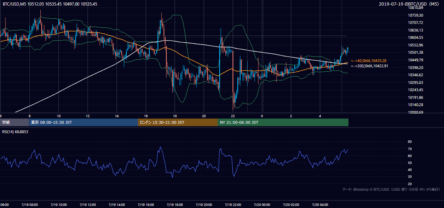Click the 7/19 10:00 date label
Screen dimensions: 444x208
pyautogui.click(x=59, y=205)
